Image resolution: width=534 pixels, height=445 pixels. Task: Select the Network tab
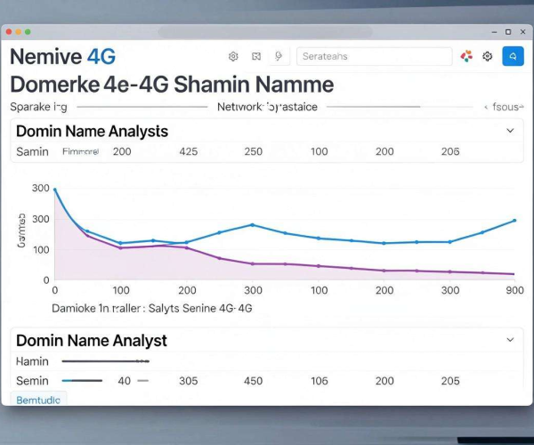tap(267, 107)
